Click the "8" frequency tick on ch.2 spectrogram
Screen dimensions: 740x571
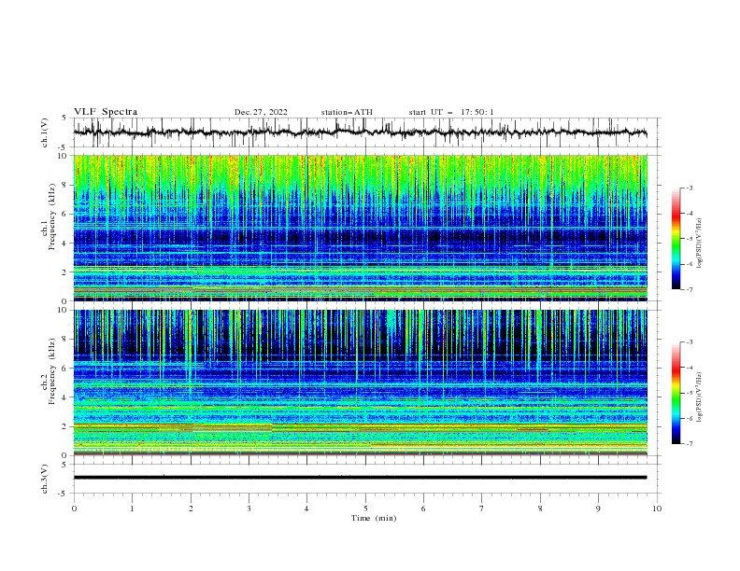pyautogui.click(x=65, y=340)
